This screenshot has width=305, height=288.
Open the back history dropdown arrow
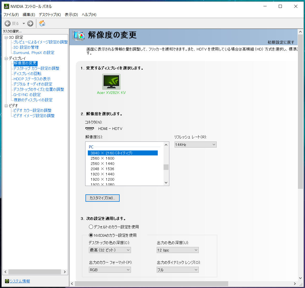(24, 24)
